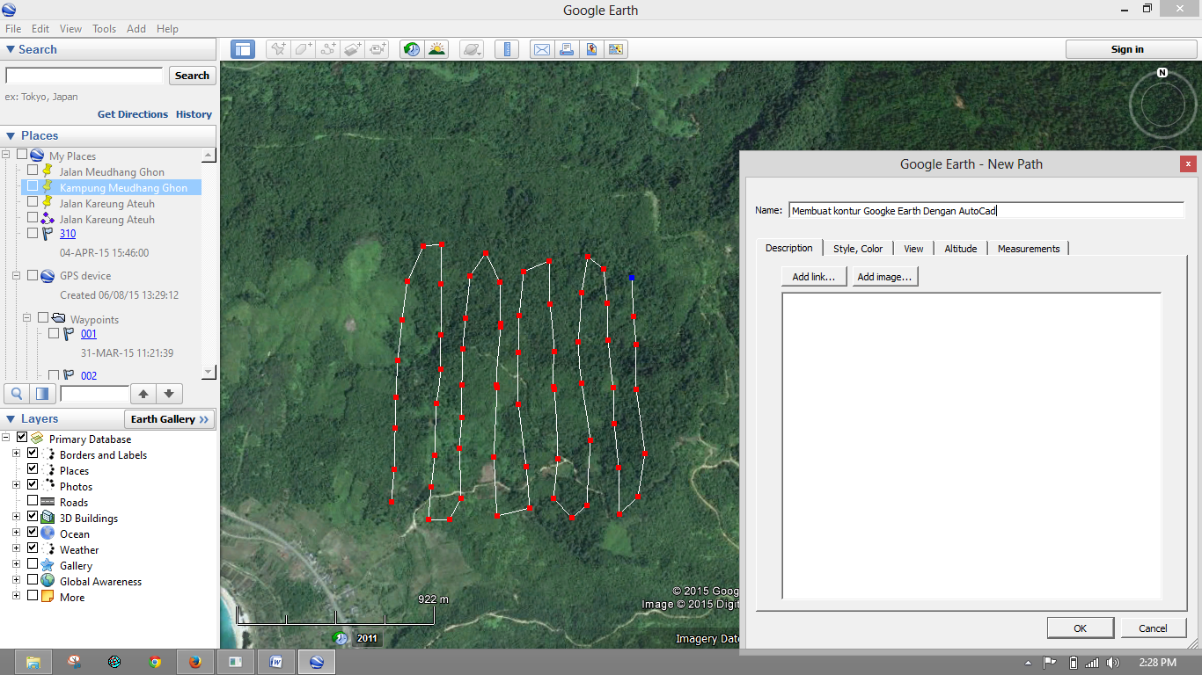Toggle the sidebar show/hide toolbar button
Viewport: 1202px width, 675px height.
coord(242,49)
